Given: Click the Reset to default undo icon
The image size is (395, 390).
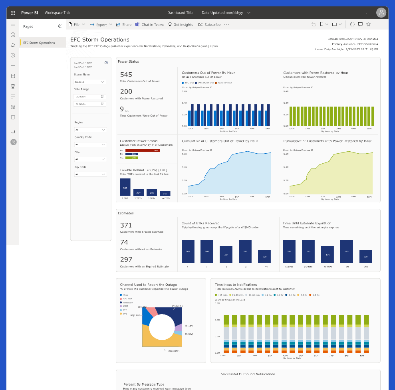Looking at the screenshot, I should [x=314, y=24].
